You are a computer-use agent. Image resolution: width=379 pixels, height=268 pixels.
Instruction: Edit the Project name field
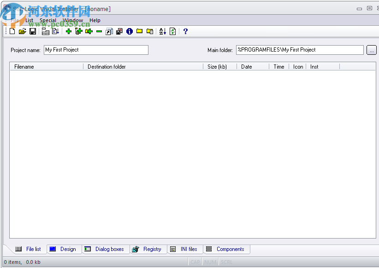(x=95, y=50)
